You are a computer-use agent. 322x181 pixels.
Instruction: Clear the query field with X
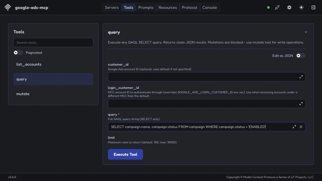click(x=301, y=127)
